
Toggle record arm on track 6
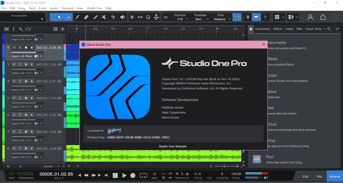click(x=26, y=115)
